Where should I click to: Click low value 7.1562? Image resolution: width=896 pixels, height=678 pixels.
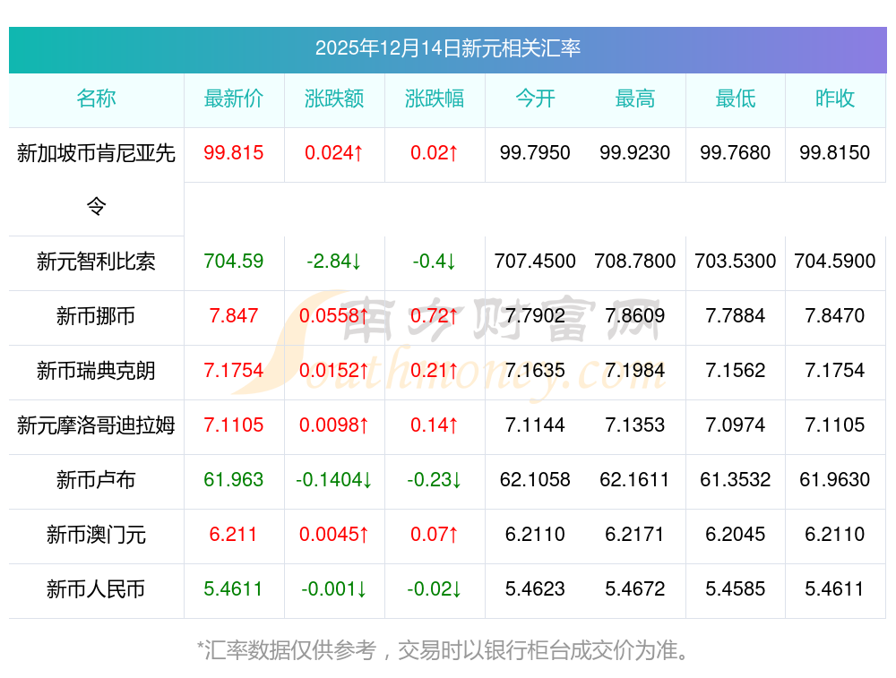(736, 370)
